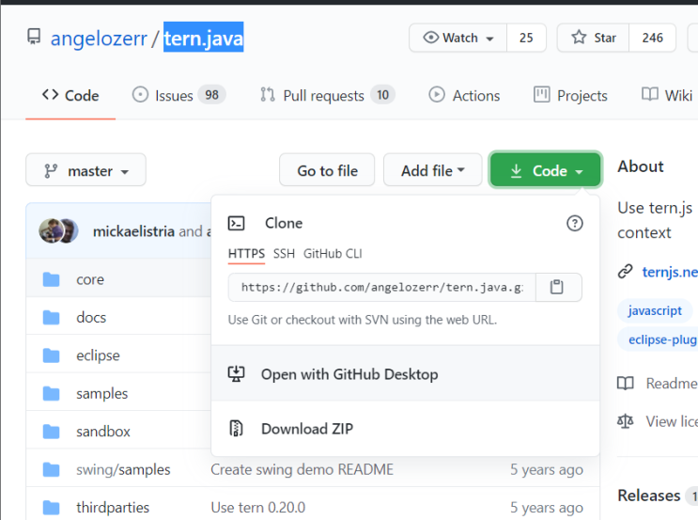
Task: Copy the clone URL with clipboard icon
Action: [557, 288]
